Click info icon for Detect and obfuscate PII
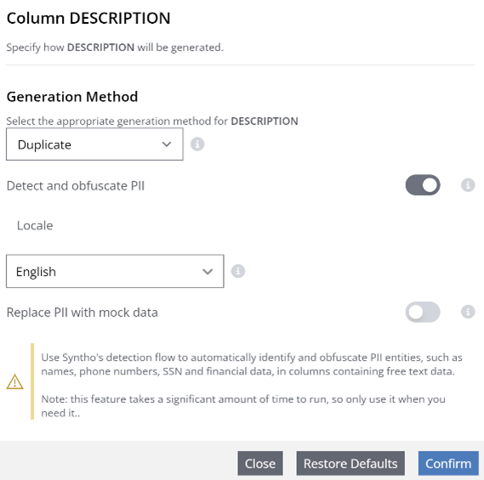The width and height of the screenshot is (484, 480). (x=468, y=185)
